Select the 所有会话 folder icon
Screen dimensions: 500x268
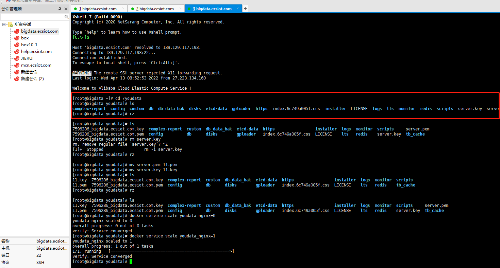pyautogui.click(x=10, y=24)
